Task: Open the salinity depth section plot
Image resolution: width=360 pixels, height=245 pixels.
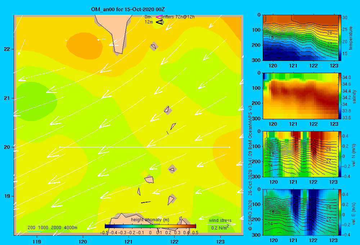Action: (301, 96)
